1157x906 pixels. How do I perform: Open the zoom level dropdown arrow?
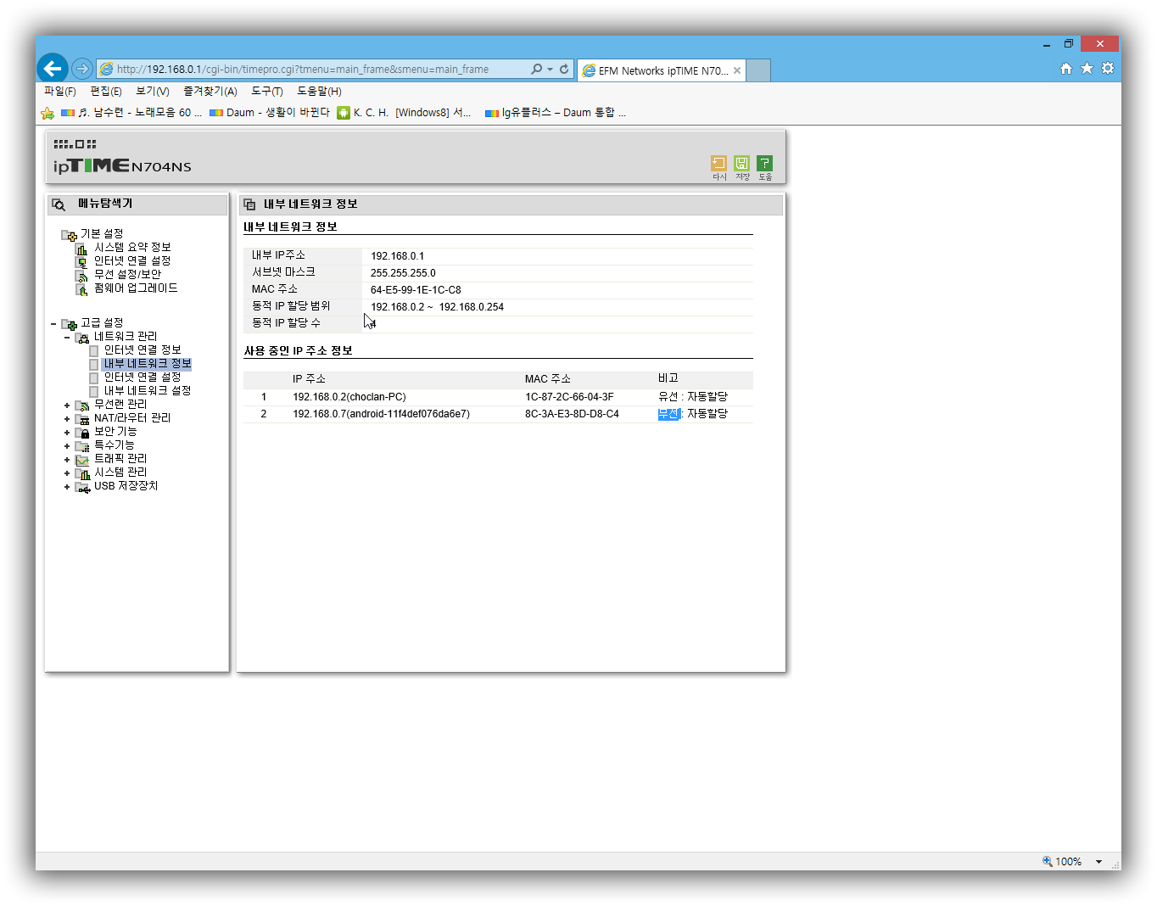[1098, 861]
